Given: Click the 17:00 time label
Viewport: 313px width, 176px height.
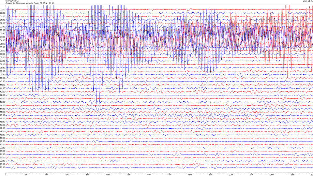Looking at the screenshot, I should tap(2, 125).
